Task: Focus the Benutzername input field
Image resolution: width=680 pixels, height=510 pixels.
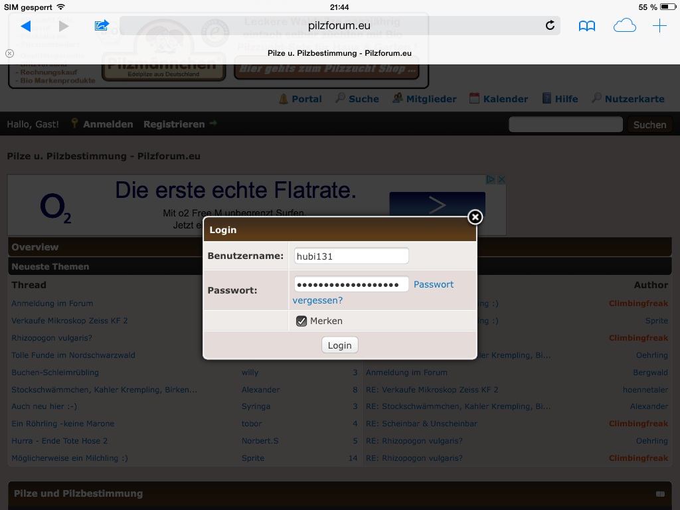Action: (351, 256)
